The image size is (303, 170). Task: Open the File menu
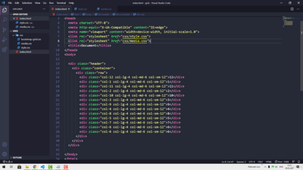10,3
